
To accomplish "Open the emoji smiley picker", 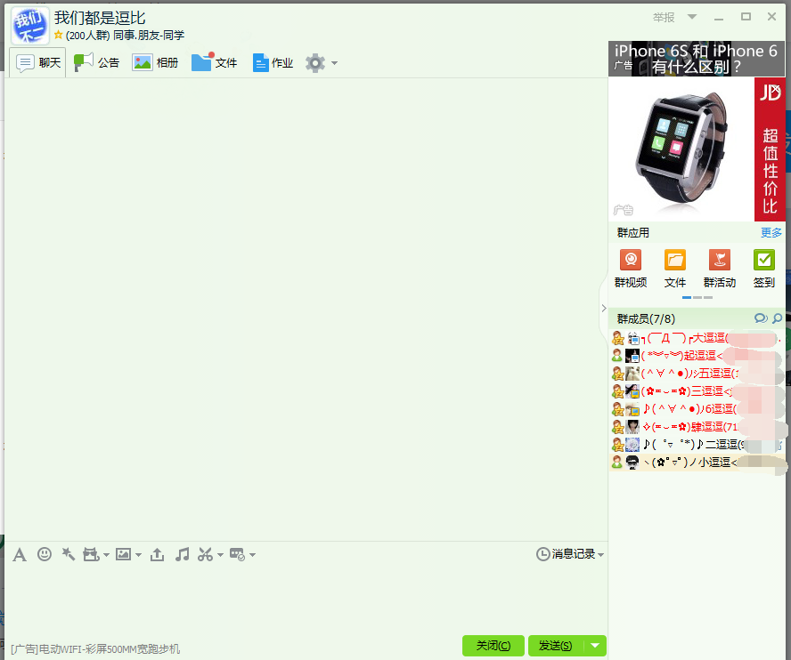I will (x=45, y=554).
